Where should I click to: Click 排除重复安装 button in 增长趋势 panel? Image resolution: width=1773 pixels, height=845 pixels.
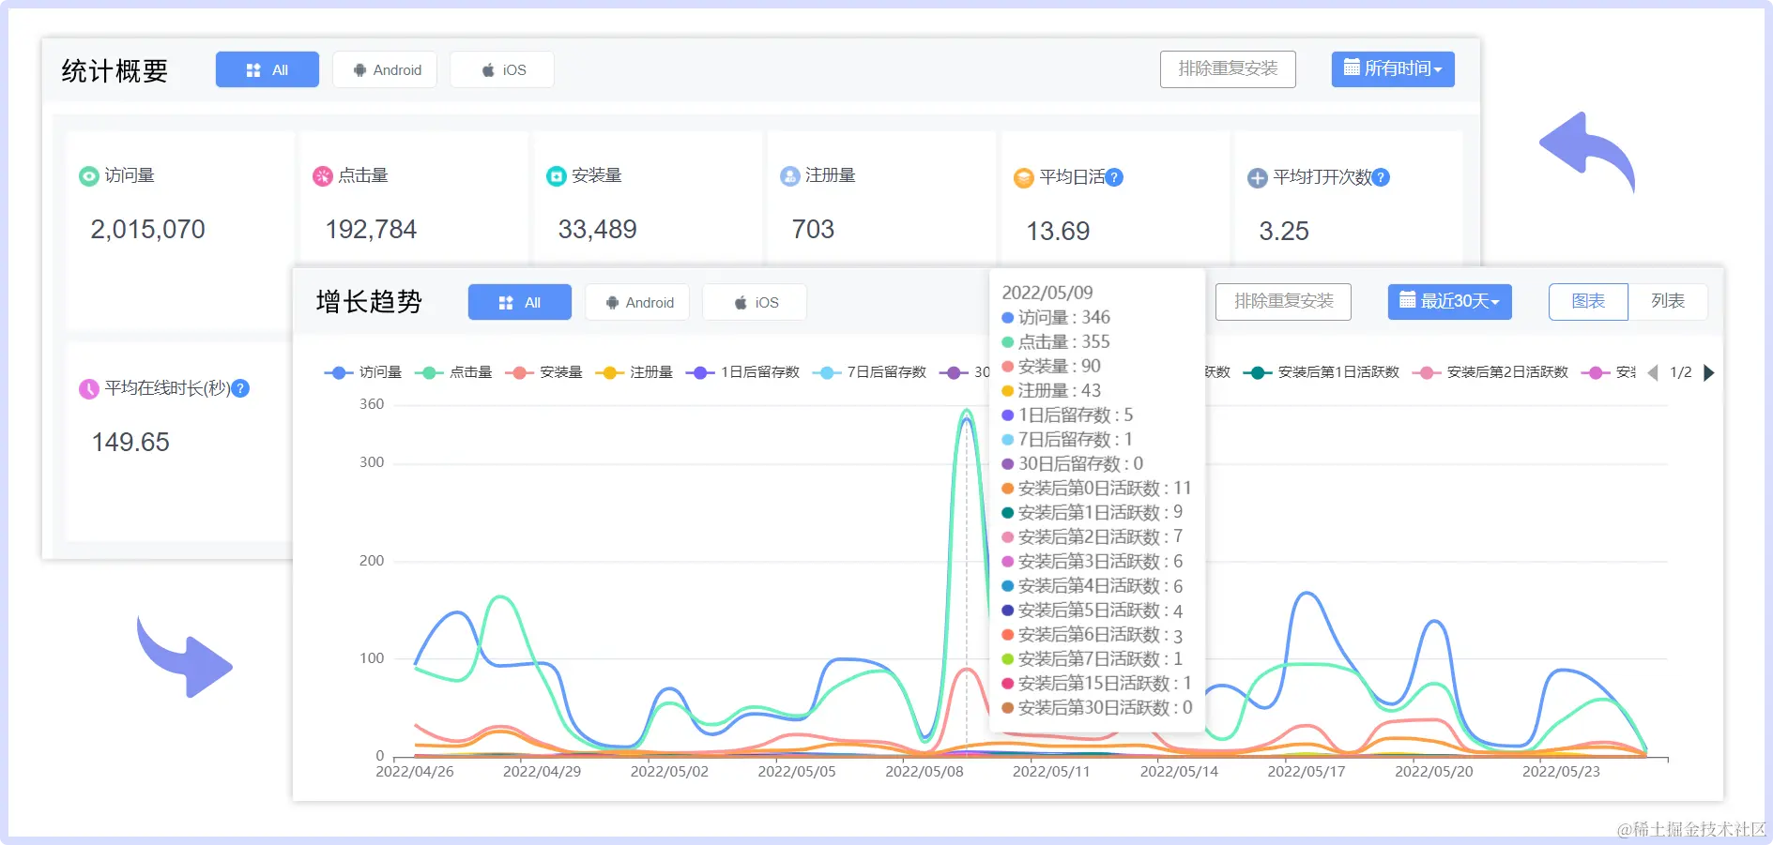pos(1283,302)
